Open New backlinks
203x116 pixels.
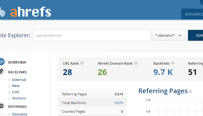(16, 86)
